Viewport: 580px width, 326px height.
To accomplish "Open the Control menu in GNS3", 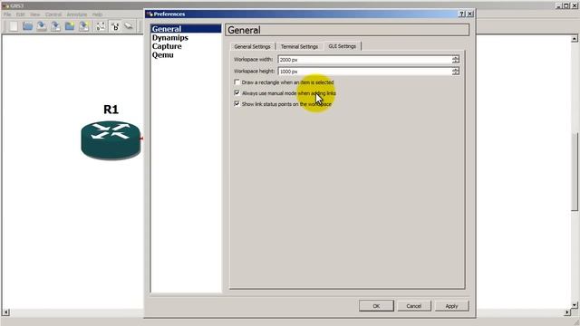I will tap(53, 14).
